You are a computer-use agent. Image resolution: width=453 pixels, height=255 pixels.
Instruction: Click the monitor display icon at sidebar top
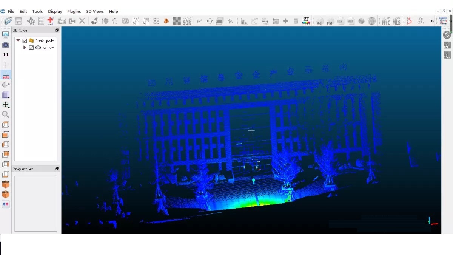tap(6, 34)
